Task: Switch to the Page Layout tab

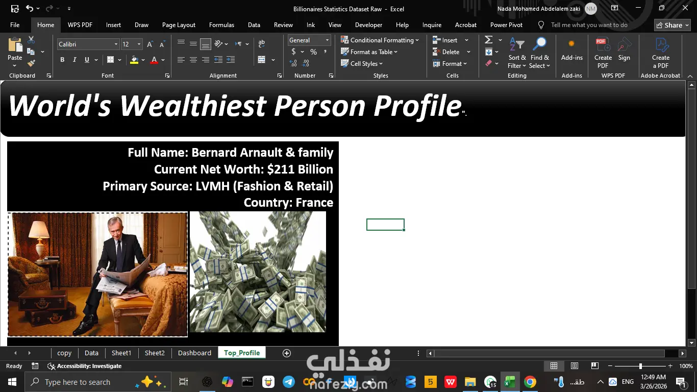Action: coord(179,24)
